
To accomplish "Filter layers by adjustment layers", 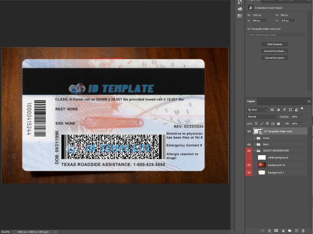I will pyautogui.click(x=278, y=110).
